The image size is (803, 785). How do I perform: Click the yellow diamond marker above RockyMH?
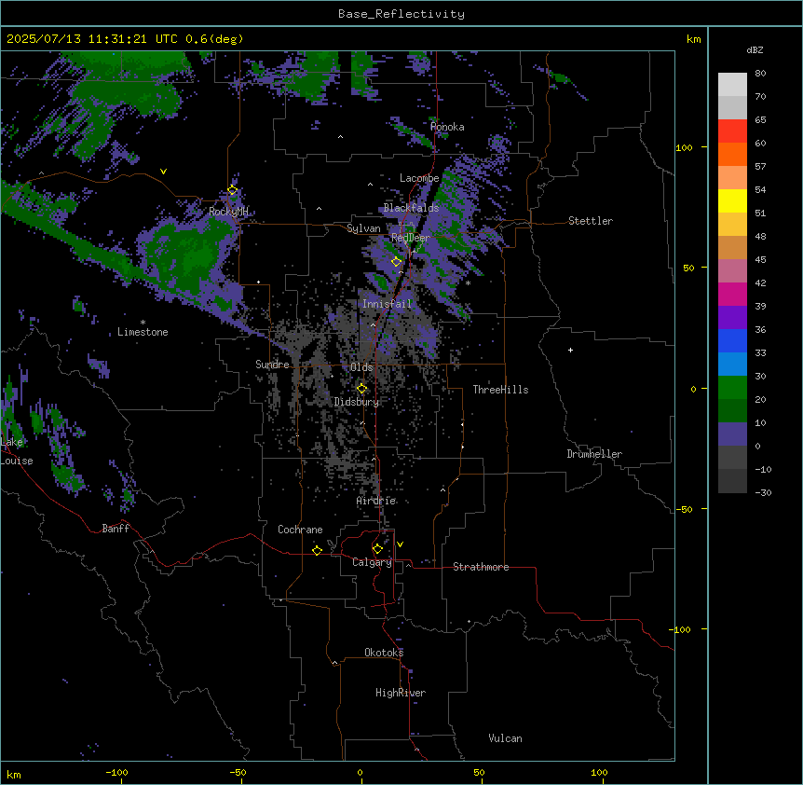click(x=233, y=190)
